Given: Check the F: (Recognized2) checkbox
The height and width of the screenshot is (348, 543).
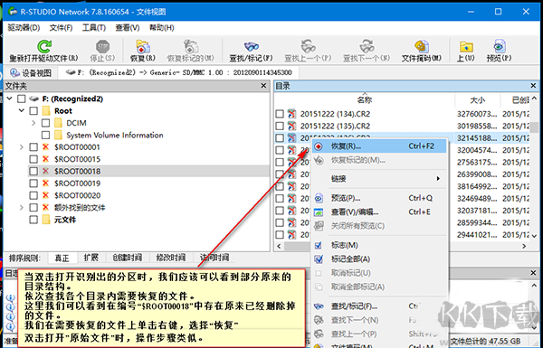Looking at the screenshot, I should tap(22, 99).
